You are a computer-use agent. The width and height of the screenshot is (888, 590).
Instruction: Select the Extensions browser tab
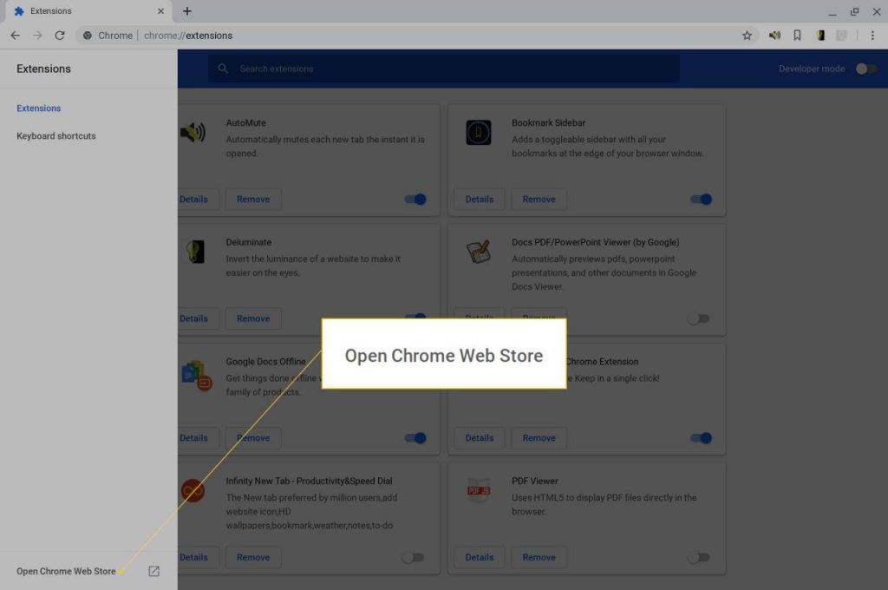(x=88, y=10)
